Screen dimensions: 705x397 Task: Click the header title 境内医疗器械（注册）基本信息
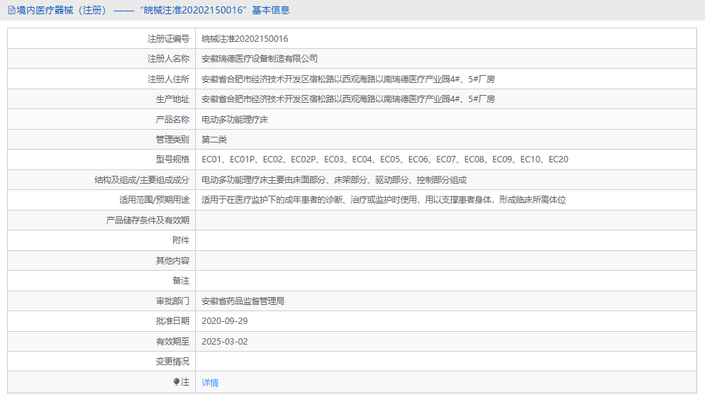coord(153,10)
